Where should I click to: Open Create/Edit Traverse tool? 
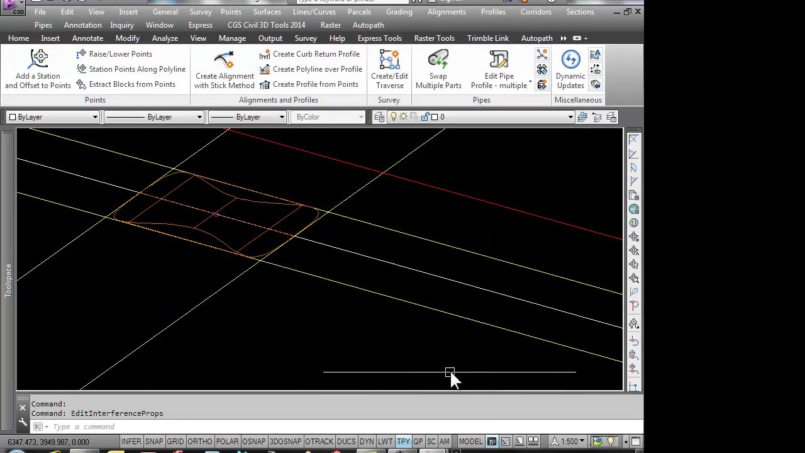389,70
